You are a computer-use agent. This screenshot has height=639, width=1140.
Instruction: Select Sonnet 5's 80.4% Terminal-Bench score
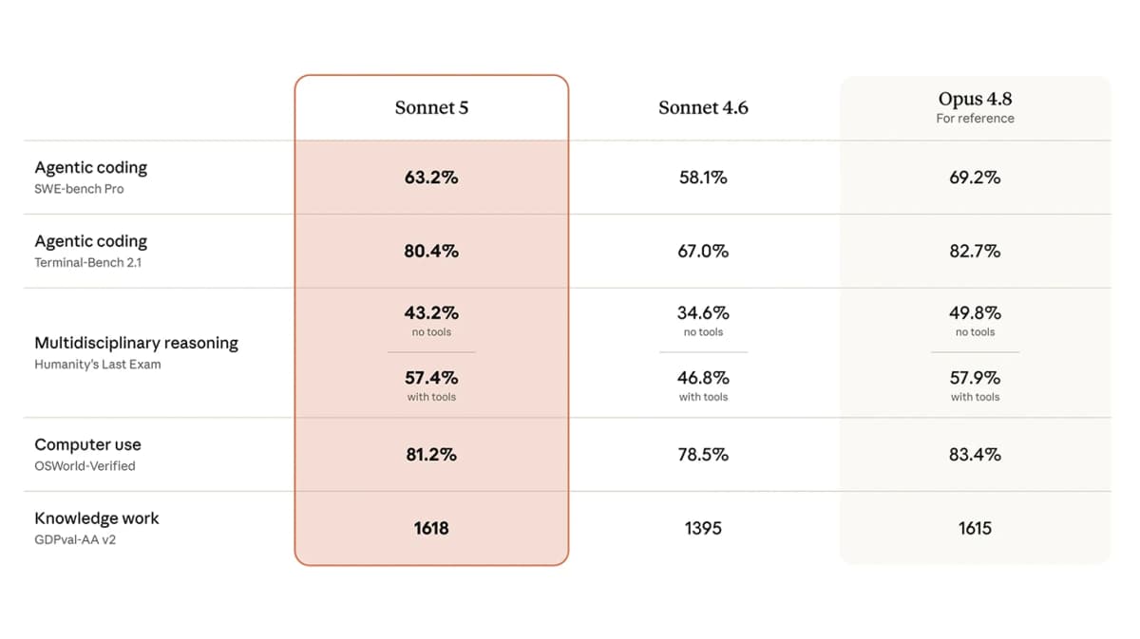(x=431, y=252)
